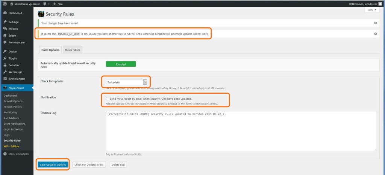The height and width of the screenshot is (175, 385).
Task: Click the WordPress logo icon
Action: (x=5, y=4)
